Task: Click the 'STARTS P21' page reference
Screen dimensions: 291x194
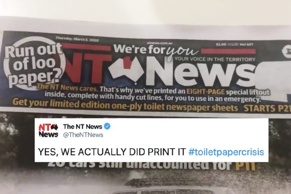Action: tap(267, 109)
